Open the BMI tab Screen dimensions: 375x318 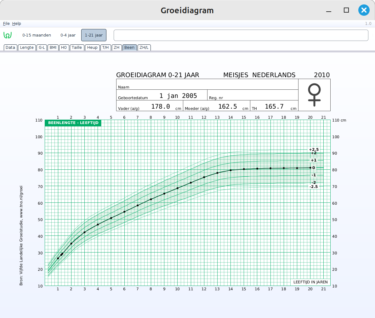[53, 48]
